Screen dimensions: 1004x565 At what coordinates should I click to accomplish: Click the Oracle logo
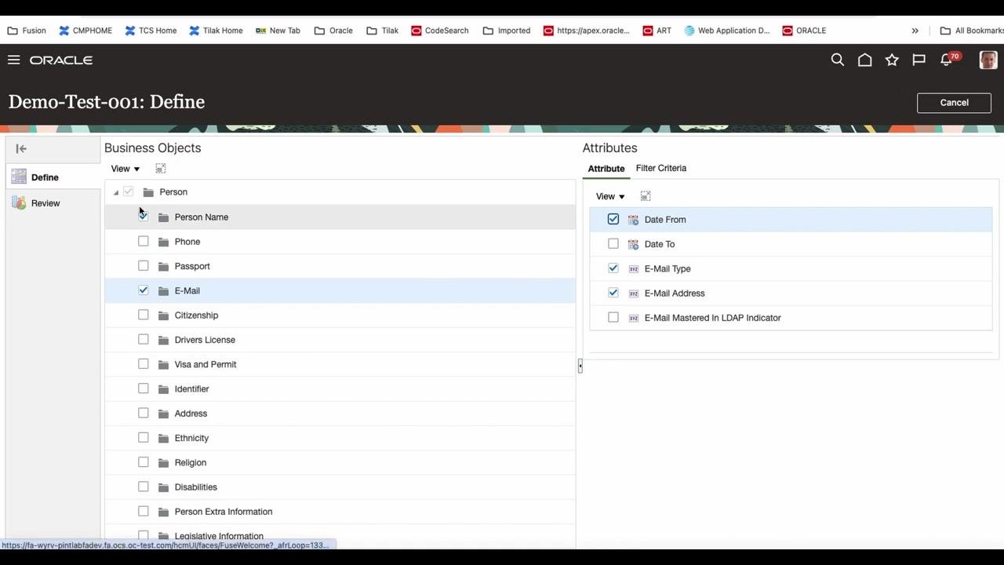pos(61,60)
